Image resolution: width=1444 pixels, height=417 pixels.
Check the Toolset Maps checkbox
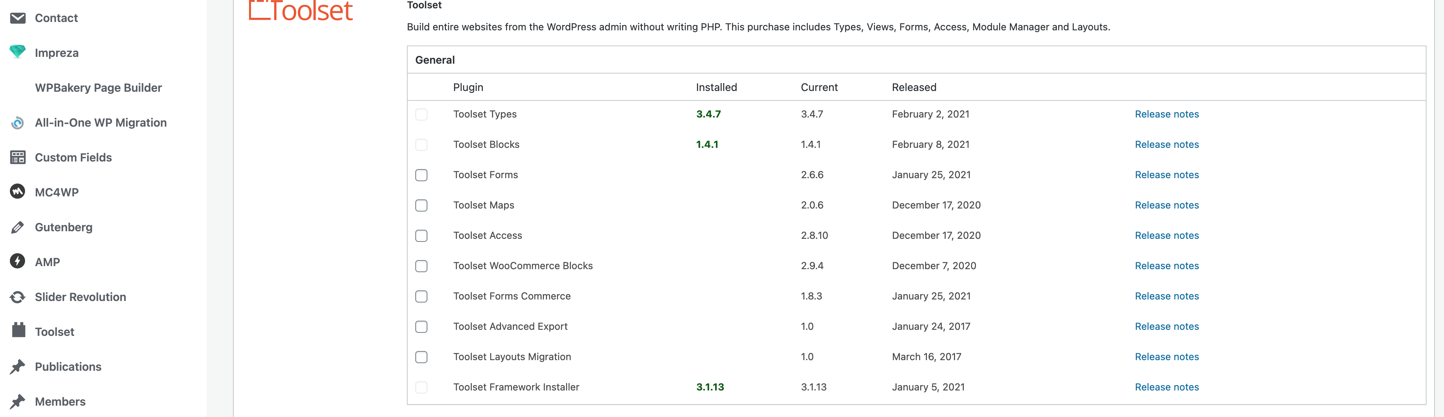pyautogui.click(x=421, y=205)
